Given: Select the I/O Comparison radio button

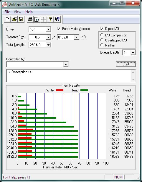Looking at the screenshot, I should pyautogui.click(x=102, y=35).
